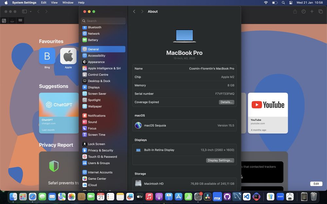Click the macOS Sequoia version row
Screen dimensions: 327x204
(184, 125)
